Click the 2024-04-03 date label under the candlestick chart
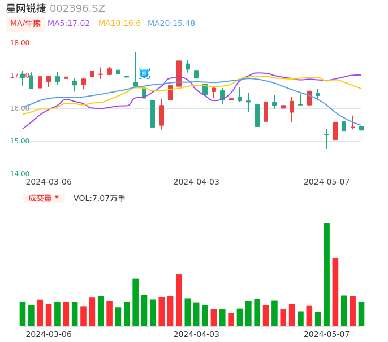 point(196,182)
